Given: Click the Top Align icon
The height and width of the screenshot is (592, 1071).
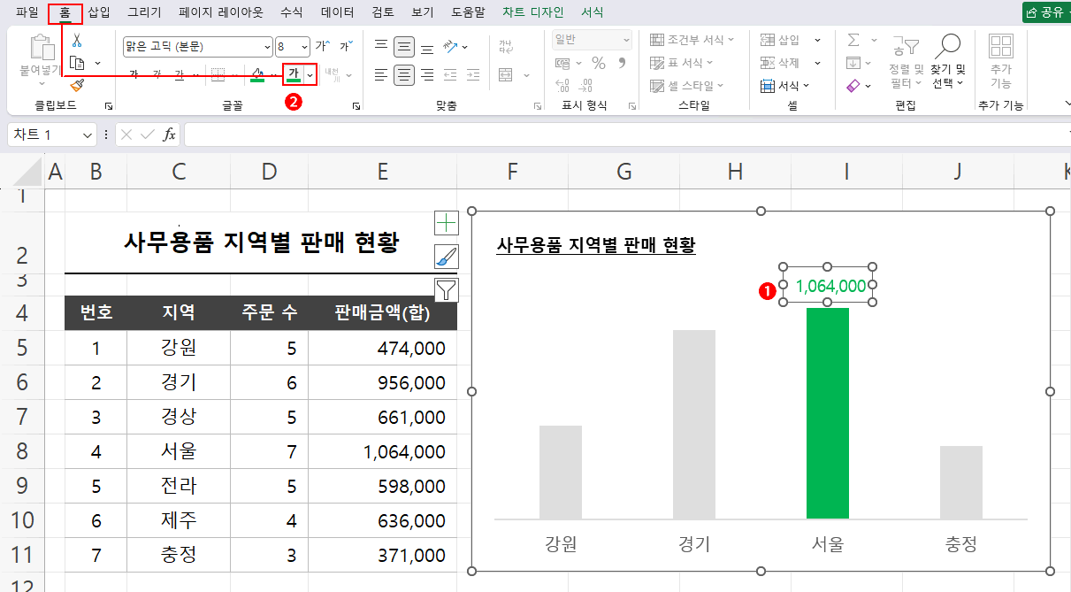Looking at the screenshot, I should [x=381, y=47].
